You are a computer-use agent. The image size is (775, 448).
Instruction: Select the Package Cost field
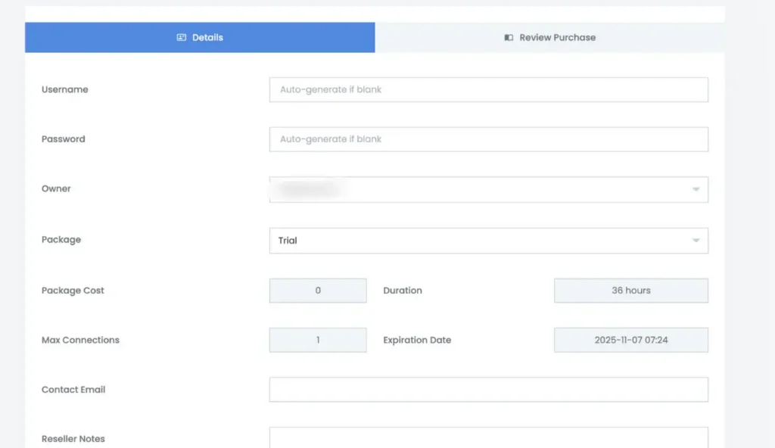[x=318, y=291]
